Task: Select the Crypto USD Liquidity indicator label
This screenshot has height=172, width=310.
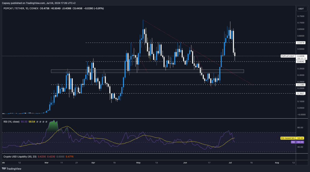Action: [18, 156]
